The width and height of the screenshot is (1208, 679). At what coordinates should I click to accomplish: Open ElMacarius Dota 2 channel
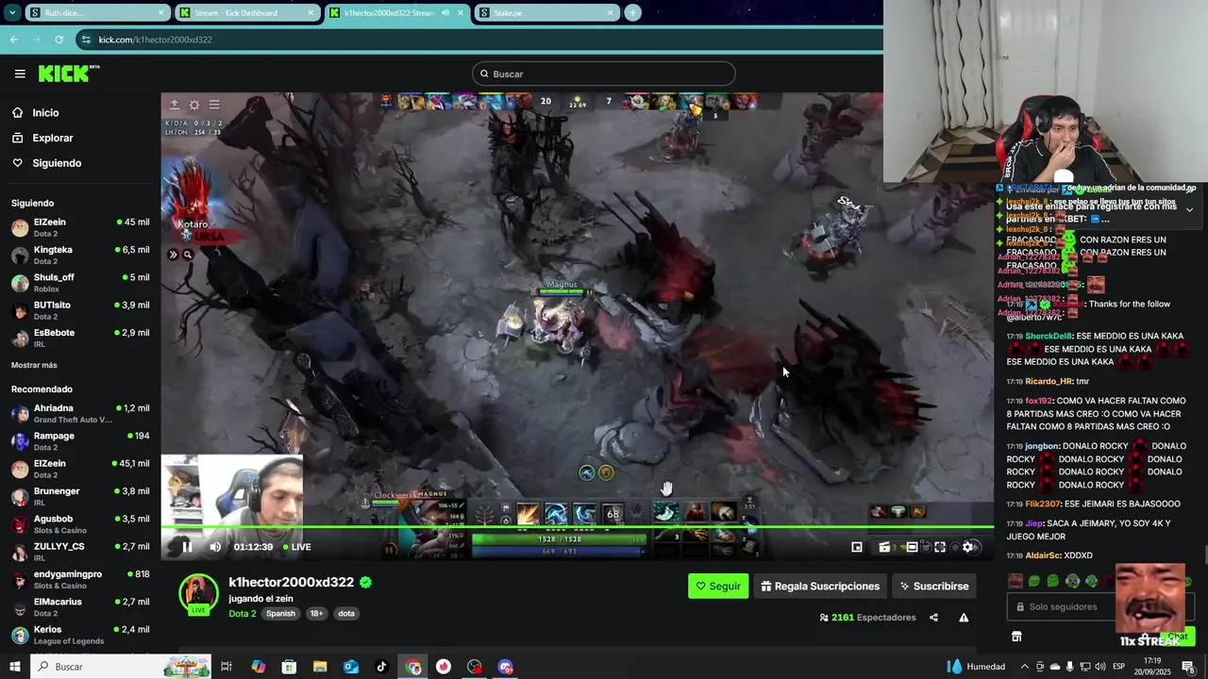80,607
